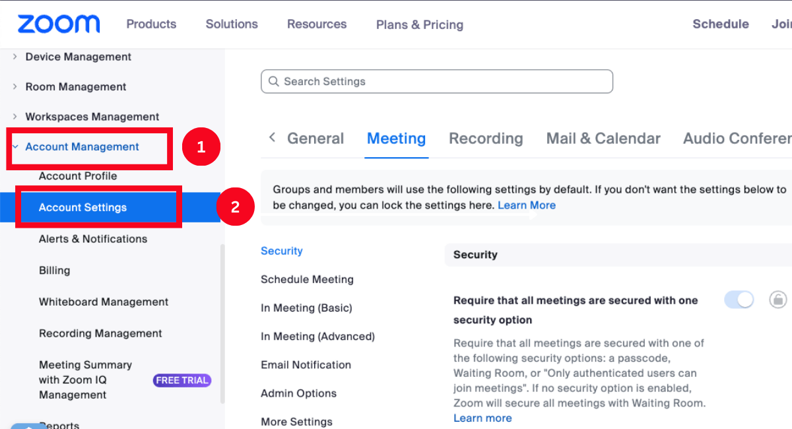Jump to More Settings section
The height and width of the screenshot is (429, 792).
pos(296,422)
